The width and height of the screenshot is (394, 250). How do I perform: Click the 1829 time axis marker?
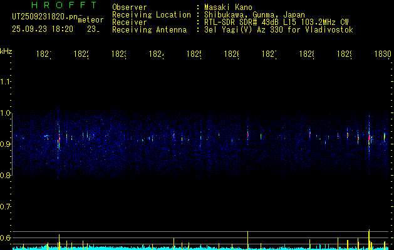[x=345, y=54]
